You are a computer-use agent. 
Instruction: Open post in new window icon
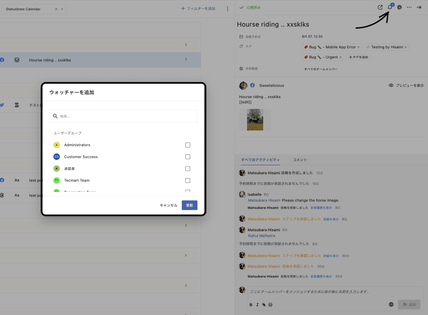pos(380,7)
